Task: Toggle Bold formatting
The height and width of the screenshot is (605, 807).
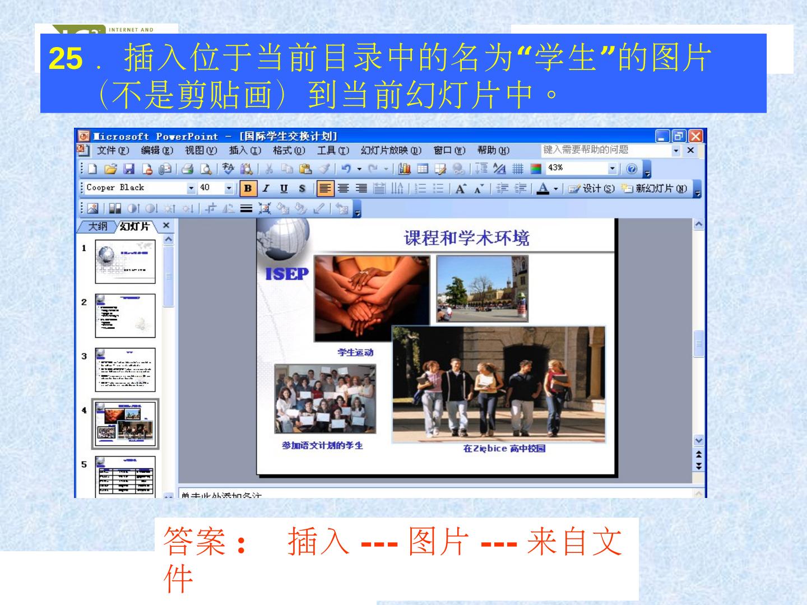Action: [x=248, y=189]
